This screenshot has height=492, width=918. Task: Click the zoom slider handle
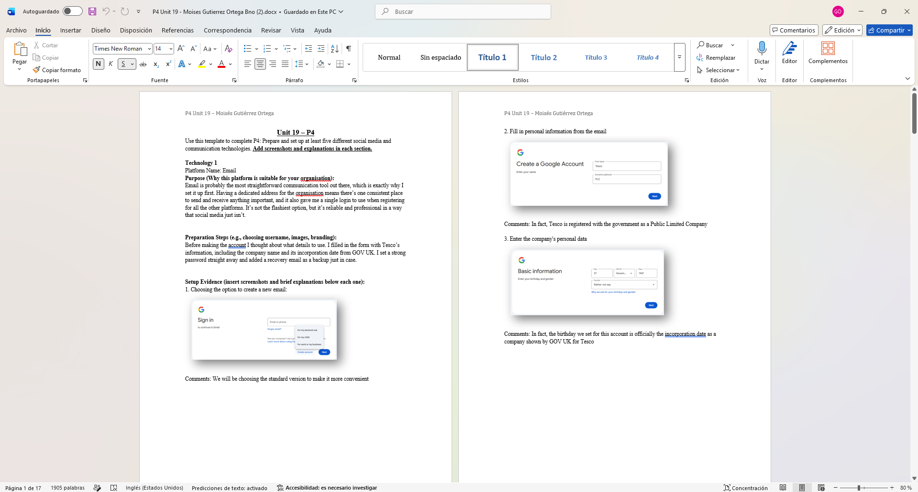tap(859, 488)
